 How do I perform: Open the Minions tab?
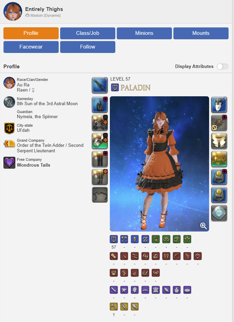point(144,33)
